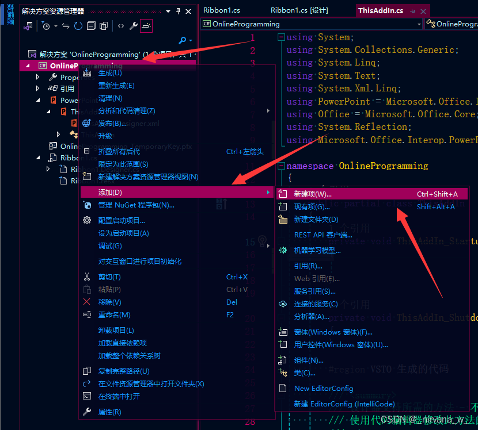Toggle Show All Files icon

pos(104,26)
